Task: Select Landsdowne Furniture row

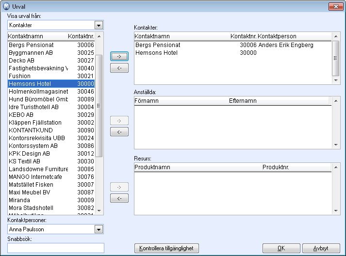Action: (x=51, y=169)
